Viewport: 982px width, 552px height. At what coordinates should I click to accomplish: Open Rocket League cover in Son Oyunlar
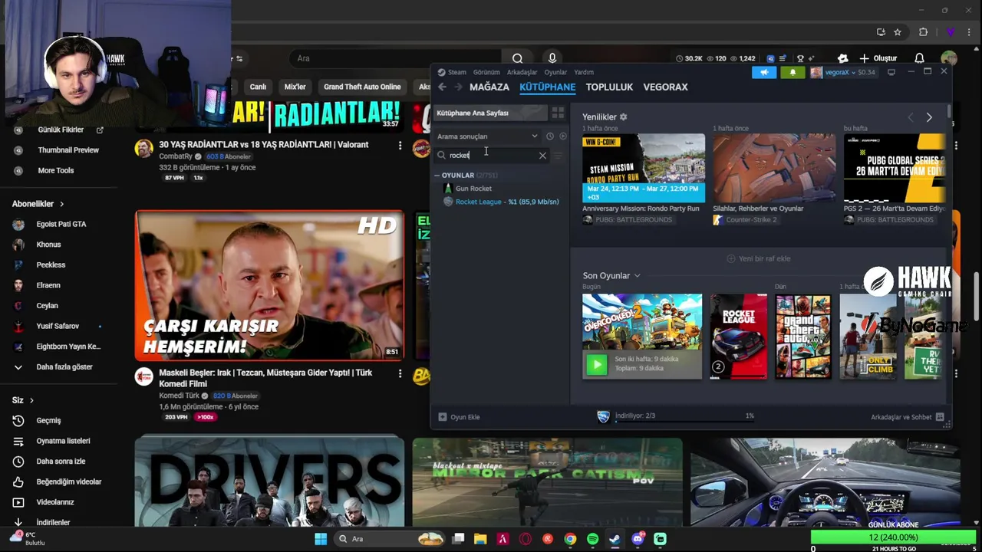click(738, 337)
